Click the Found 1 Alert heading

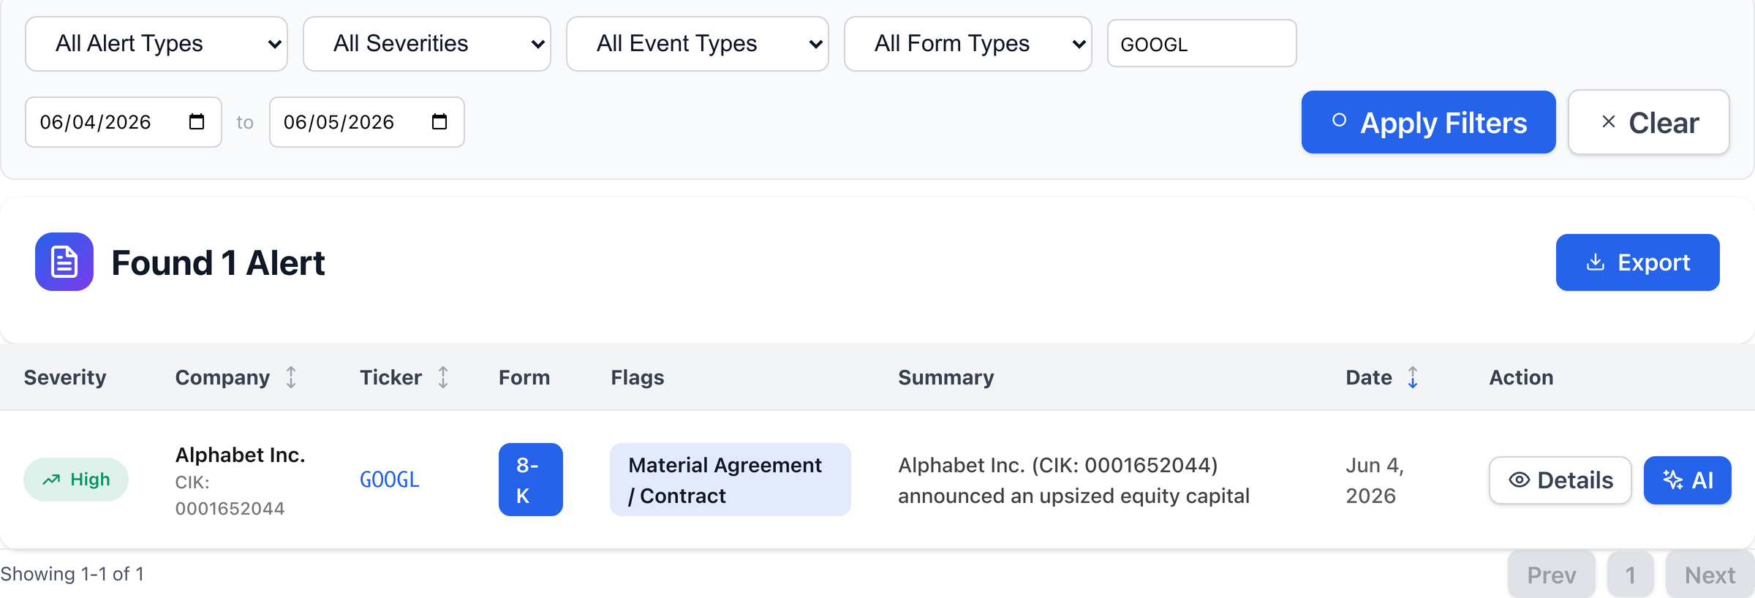(x=218, y=262)
